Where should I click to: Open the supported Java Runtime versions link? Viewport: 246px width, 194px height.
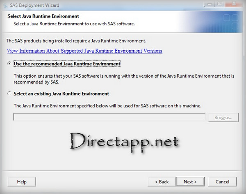84,51
